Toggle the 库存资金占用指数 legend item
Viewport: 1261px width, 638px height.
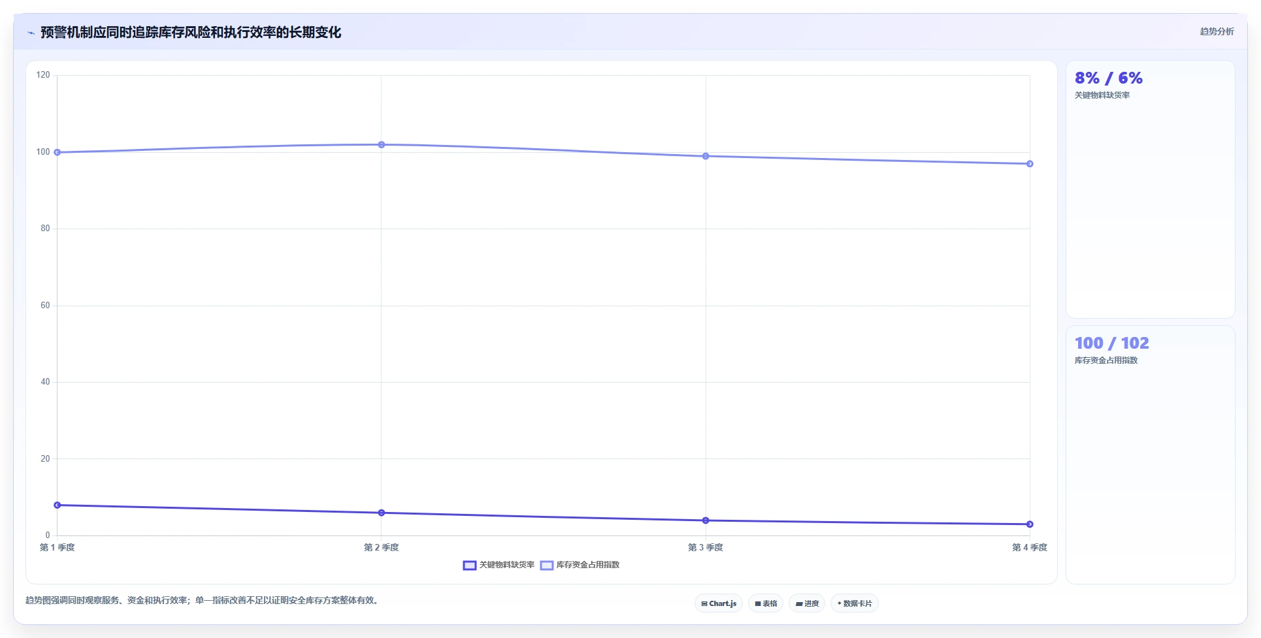580,565
